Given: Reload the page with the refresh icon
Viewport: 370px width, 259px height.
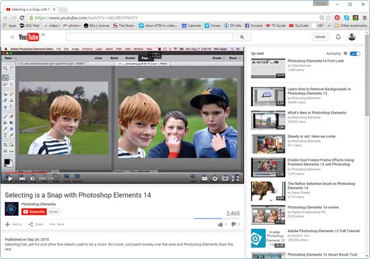Looking at the screenshot, I should coord(22,18).
